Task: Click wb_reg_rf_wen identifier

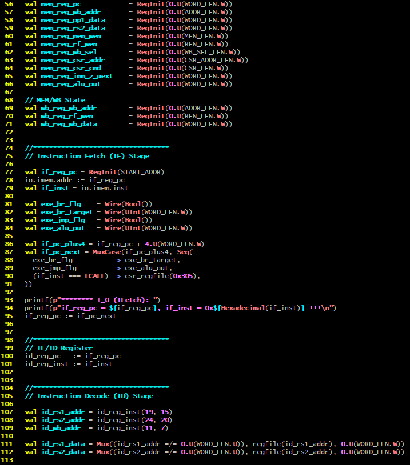Action: pyautogui.click(x=67, y=117)
